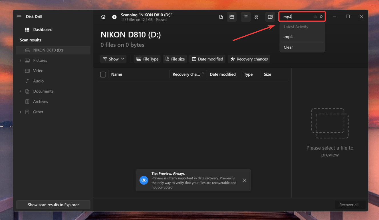Expand the Pictures category
The width and height of the screenshot is (379, 220).
(x=20, y=60)
